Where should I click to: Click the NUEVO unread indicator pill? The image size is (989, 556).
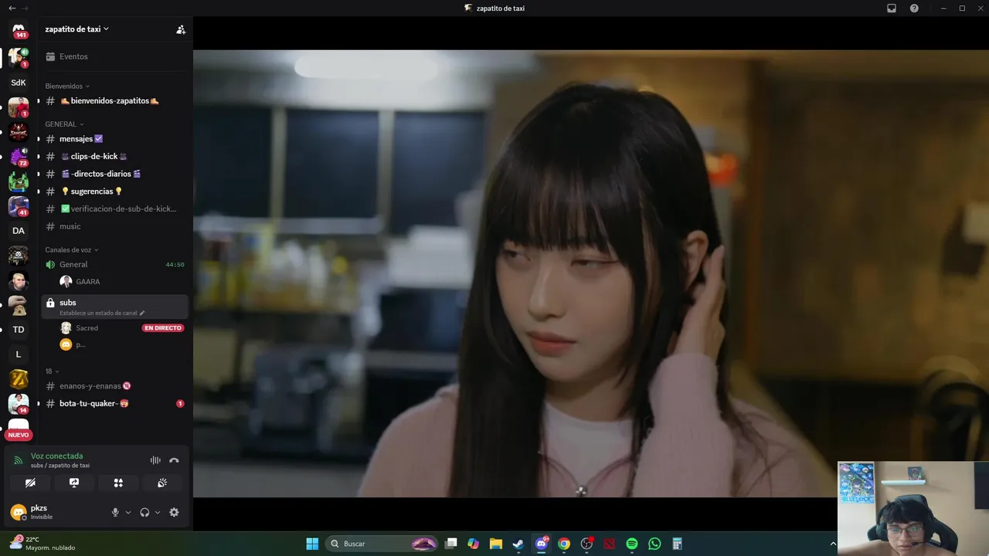[x=19, y=435]
